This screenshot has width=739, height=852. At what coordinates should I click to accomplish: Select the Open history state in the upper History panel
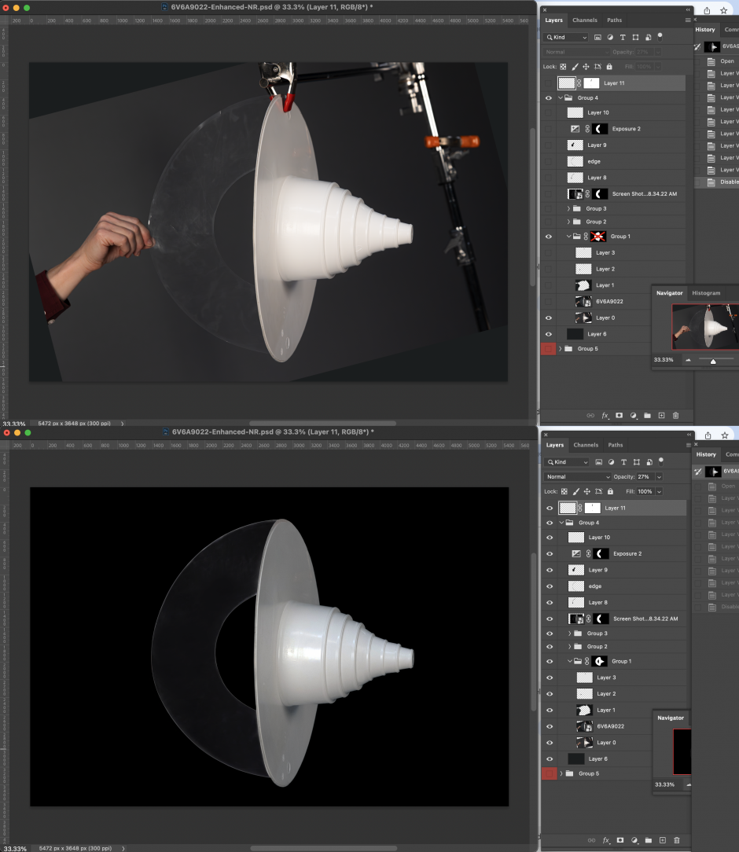coord(727,61)
